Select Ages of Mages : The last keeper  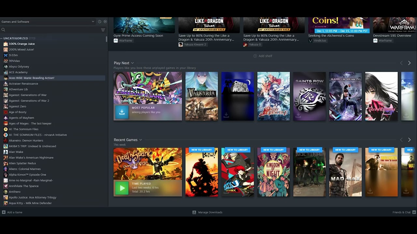click(53, 123)
